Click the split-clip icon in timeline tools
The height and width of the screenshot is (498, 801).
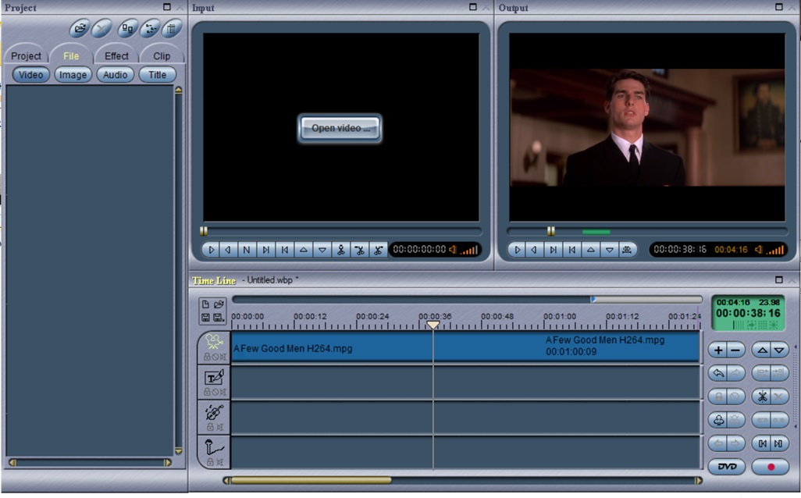(762, 397)
